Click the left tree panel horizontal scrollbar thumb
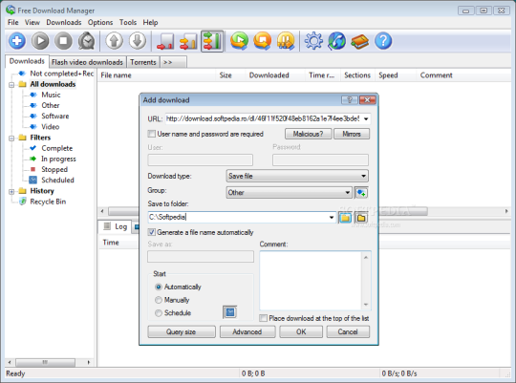 [45, 362]
